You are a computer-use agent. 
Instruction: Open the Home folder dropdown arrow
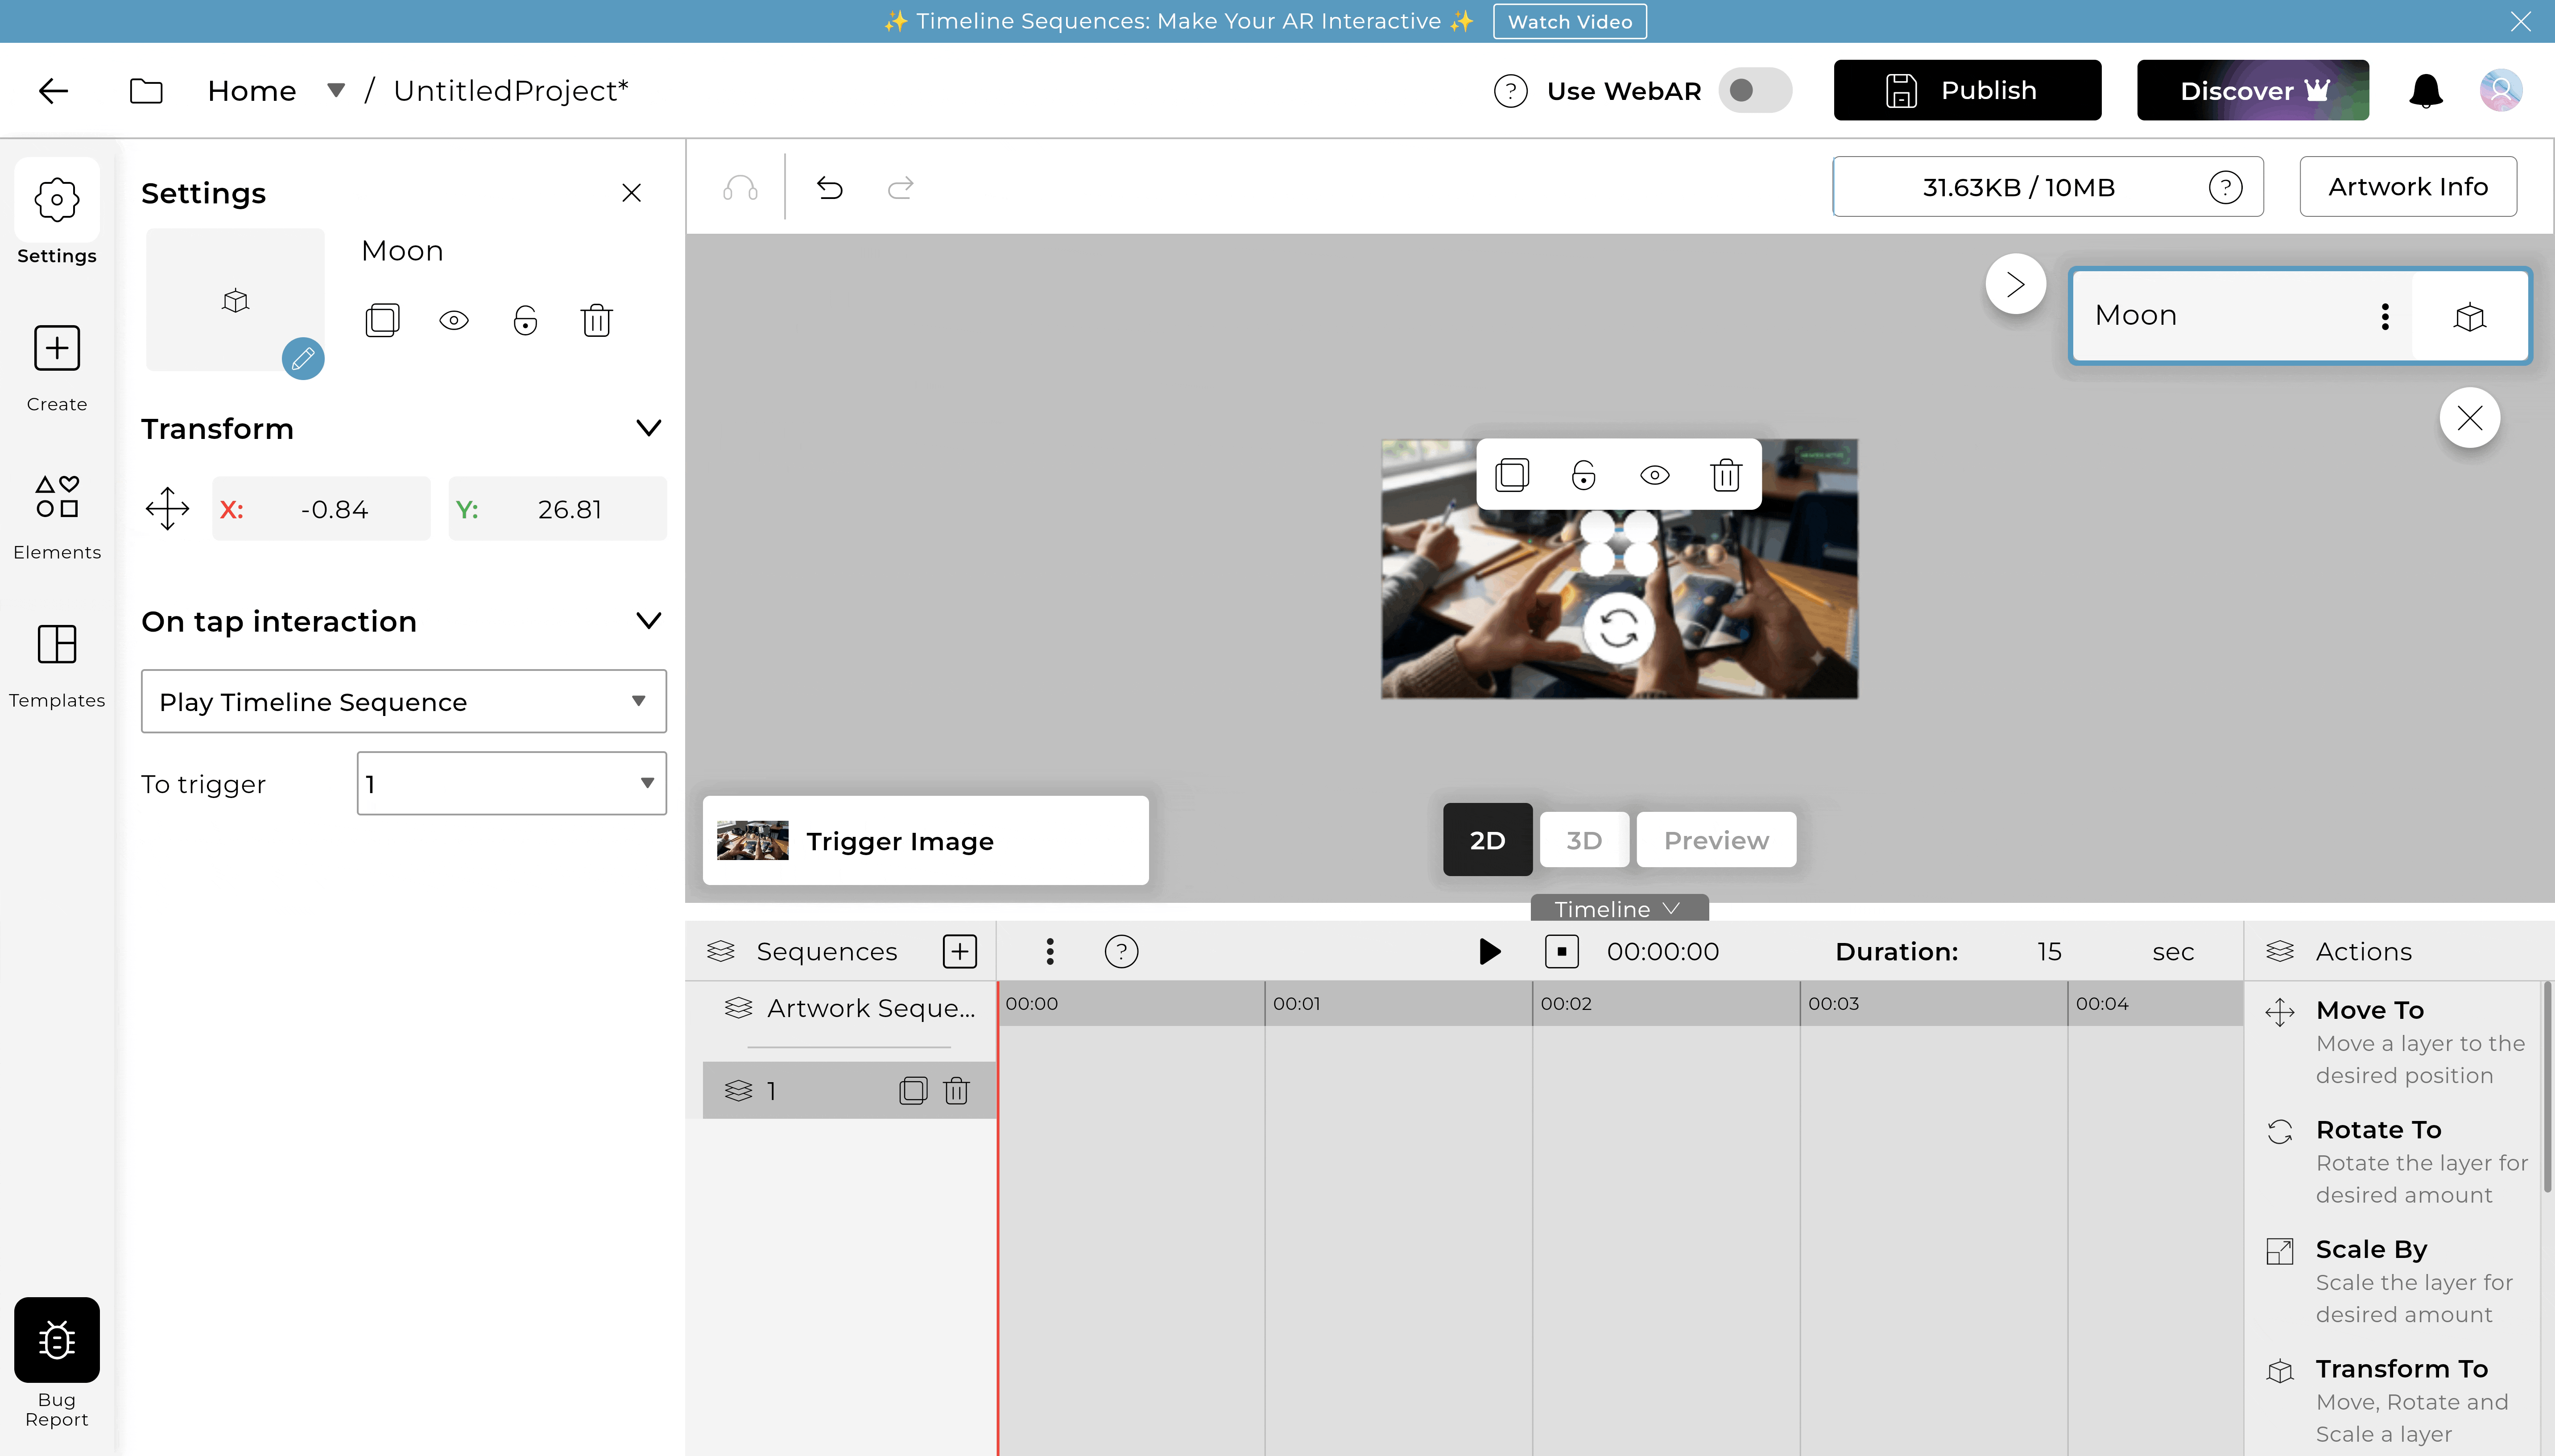(336, 91)
